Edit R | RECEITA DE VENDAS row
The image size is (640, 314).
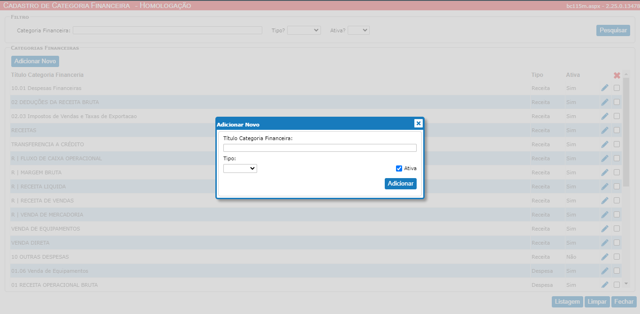(605, 200)
